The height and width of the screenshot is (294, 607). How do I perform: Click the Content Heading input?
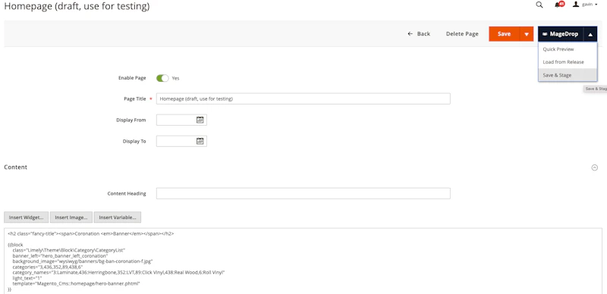click(x=303, y=193)
